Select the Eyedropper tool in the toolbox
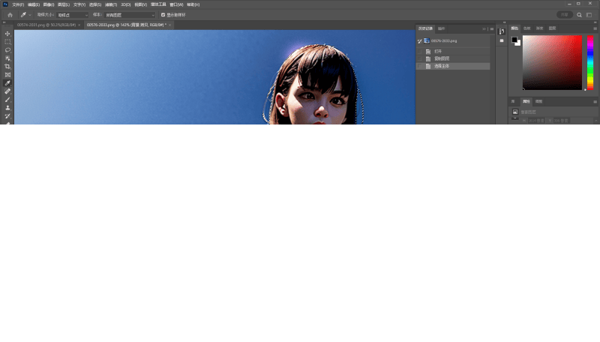The height and width of the screenshot is (342, 600). pyautogui.click(x=7, y=83)
